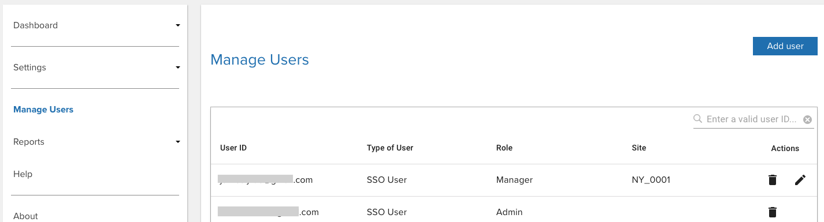This screenshot has height=222, width=824.
Task: Expand the Settings menu arrow
Action: coord(178,67)
